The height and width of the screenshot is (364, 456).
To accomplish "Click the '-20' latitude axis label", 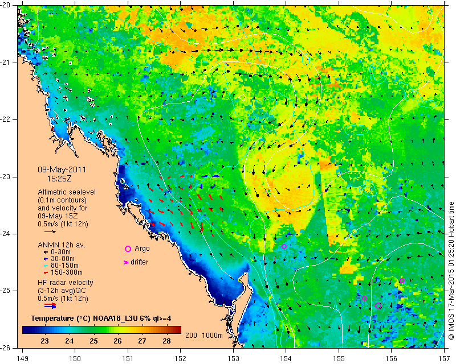I will [6, 5].
